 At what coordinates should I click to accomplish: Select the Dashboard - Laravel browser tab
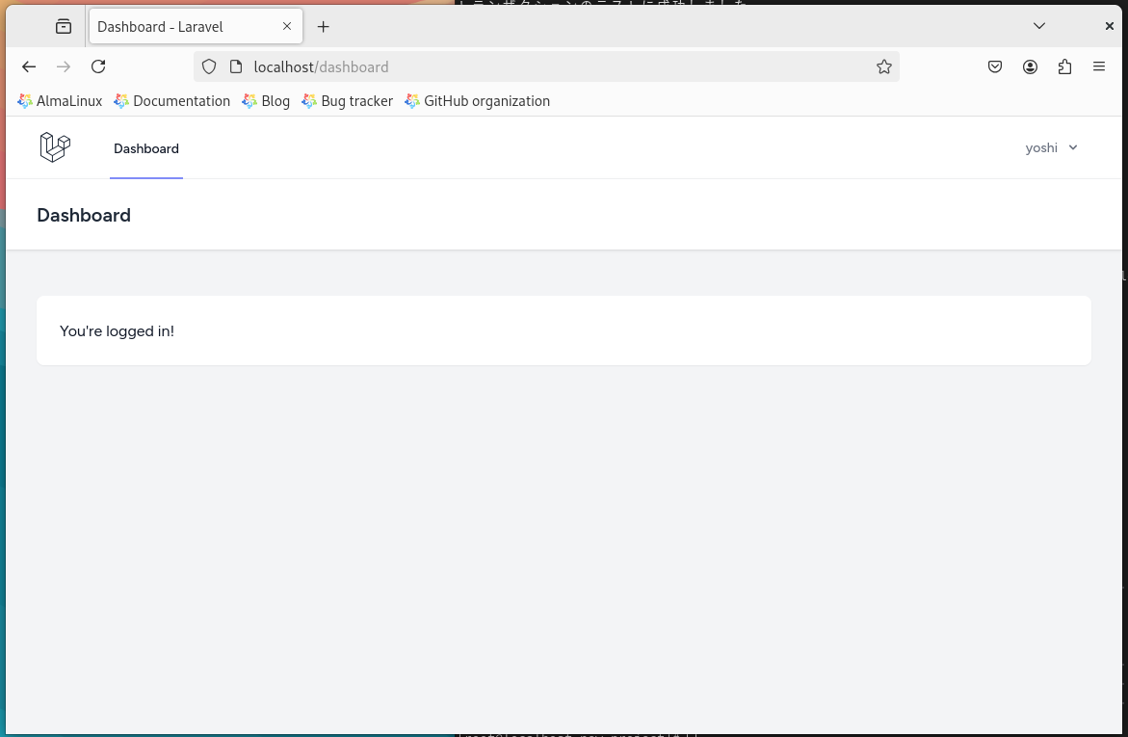[x=183, y=27]
